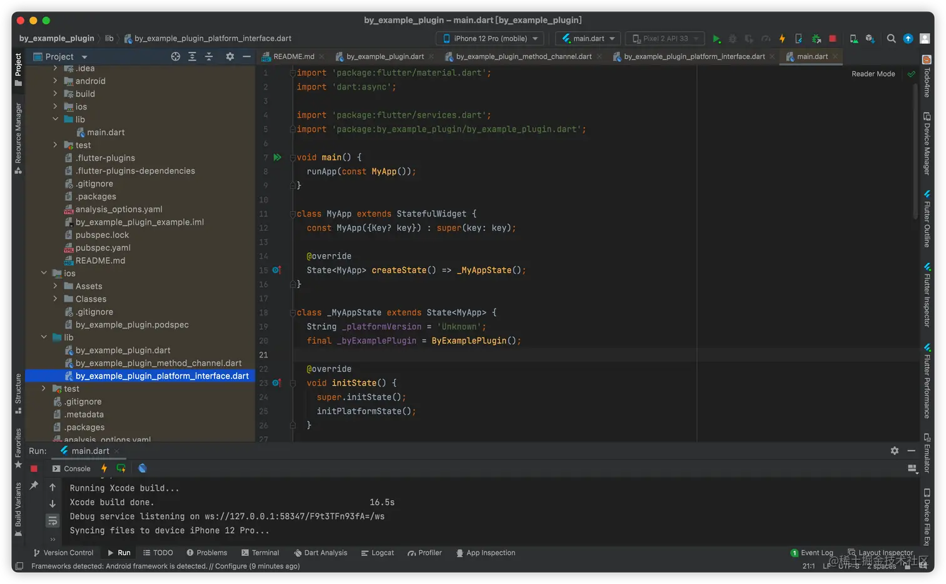The image size is (946, 584).
Task: Open the Profiler tool window
Action: 424,553
